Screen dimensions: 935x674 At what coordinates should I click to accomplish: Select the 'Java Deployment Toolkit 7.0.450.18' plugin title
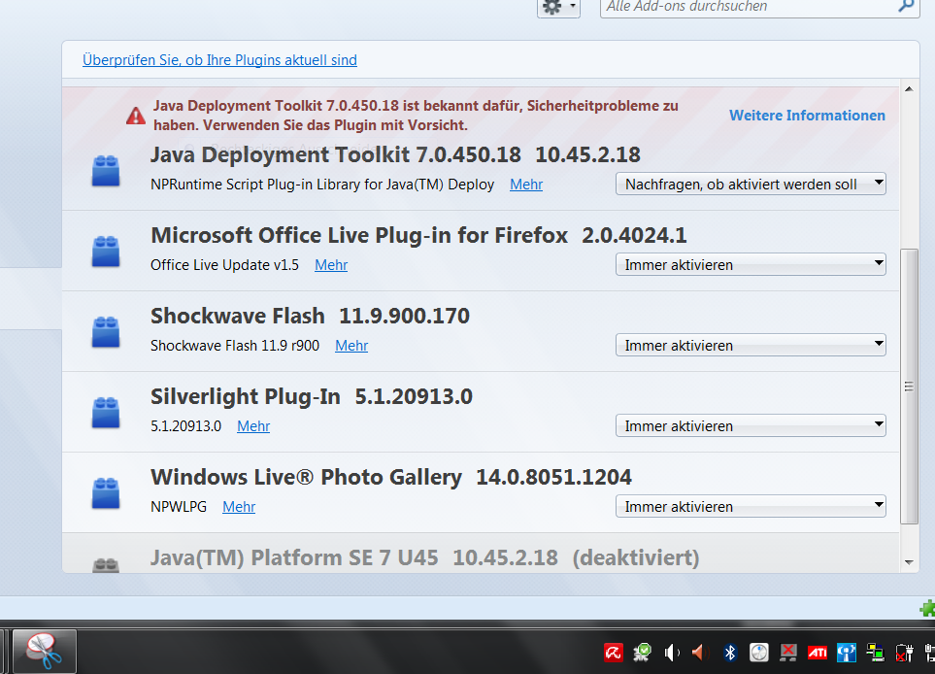pyautogui.click(x=336, y=155)
